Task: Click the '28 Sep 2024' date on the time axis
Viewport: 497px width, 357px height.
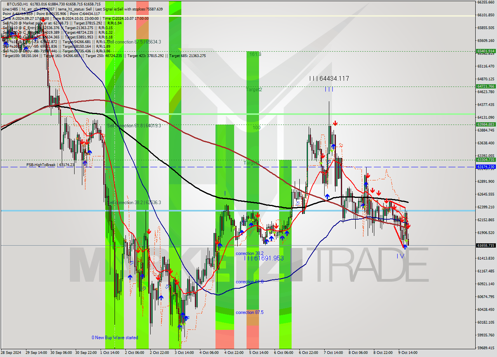Action: click(x=11, y=353)
